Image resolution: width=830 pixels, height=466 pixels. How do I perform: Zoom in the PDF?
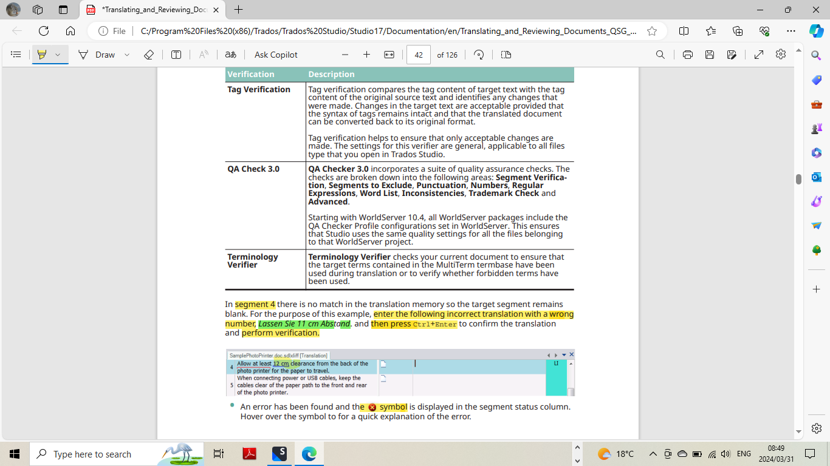[366, 55]
